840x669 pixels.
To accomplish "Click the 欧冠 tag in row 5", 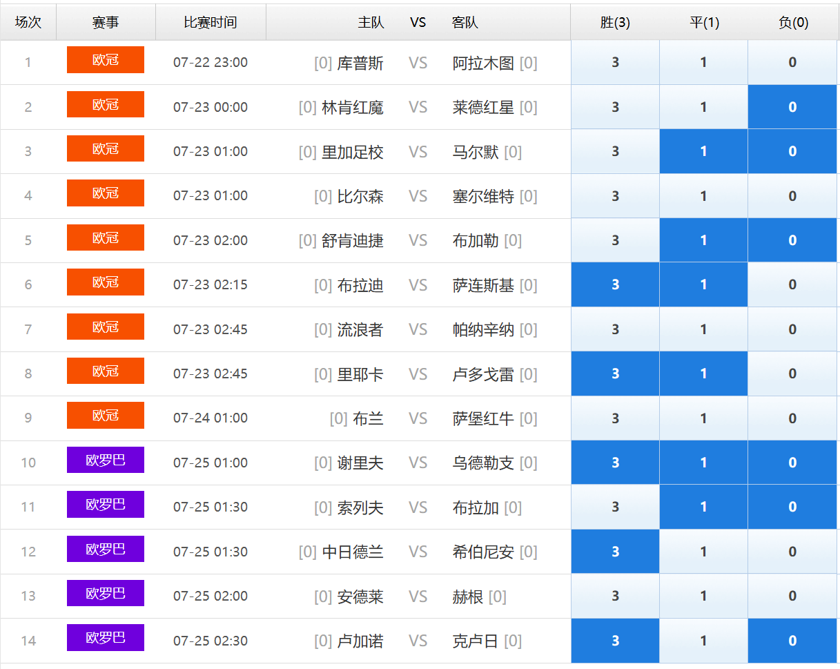I will point(106,237).
